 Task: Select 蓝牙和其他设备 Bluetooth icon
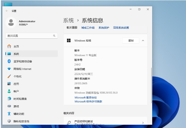click(x=9, y=61)
